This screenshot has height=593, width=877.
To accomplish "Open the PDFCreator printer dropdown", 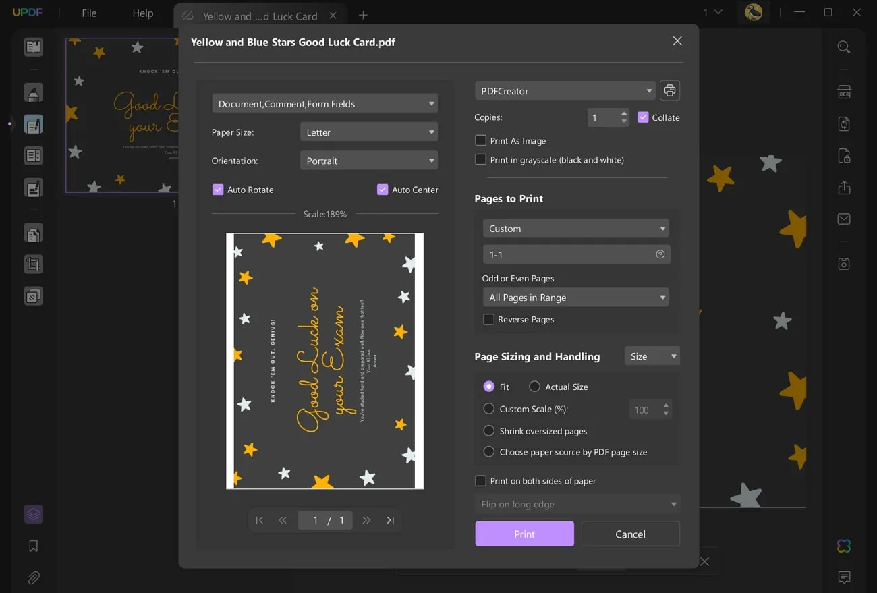I will 565,90.
